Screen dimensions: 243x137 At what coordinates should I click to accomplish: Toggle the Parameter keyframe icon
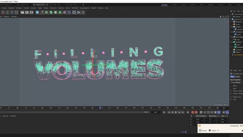pos(215,112)
